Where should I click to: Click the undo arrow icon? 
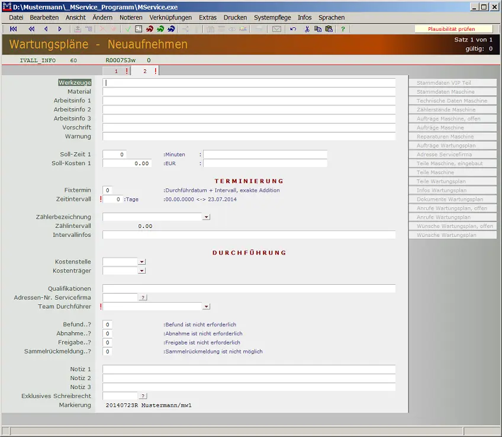click(x=293, y=29)
